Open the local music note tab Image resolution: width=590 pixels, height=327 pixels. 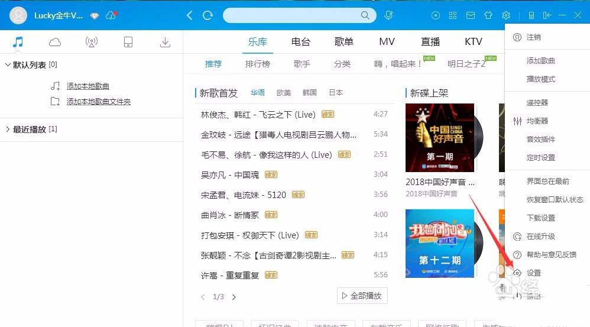pyautogui.click(x=18, y=42)
